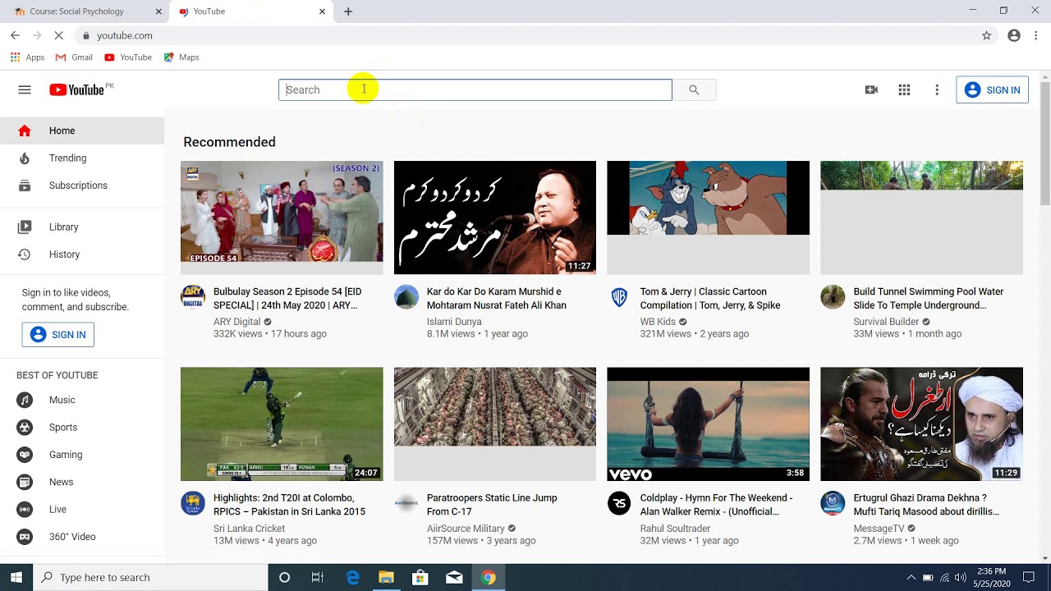Screen dimensions: 1051x591
Task: Open the Bulbulay Season 2 video thumbnail
Action: [x=282, y=218]
